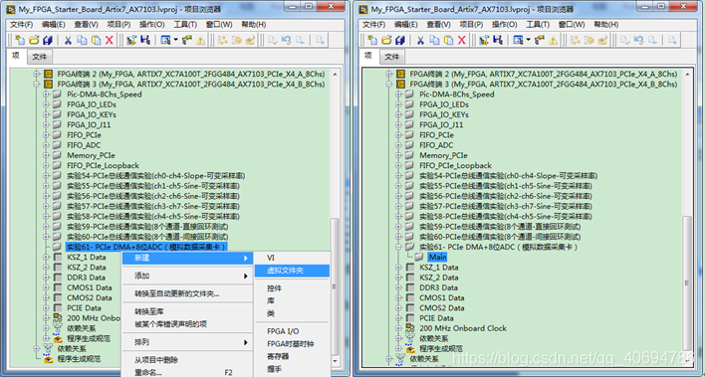Select 实验59 row in right window tree
Viewport: 705px width, 377px height.
(500, 227)
